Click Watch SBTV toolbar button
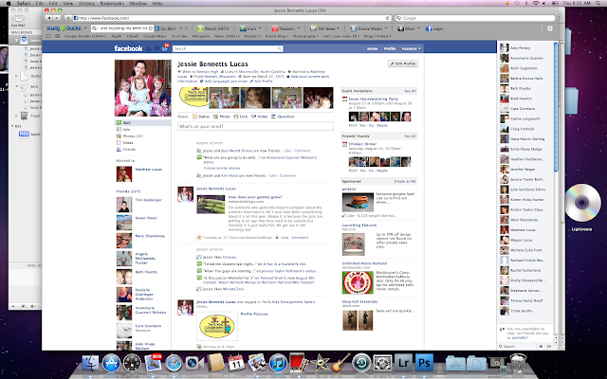Viewport: 607px width, 379px height. coord(212,28)
